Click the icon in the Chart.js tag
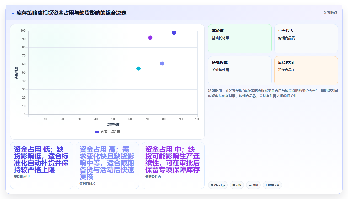Image resolution: width=348 pixels, height=199 pixels. 212,185
